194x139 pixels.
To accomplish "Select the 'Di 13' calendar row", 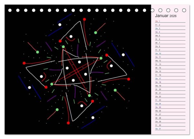I will pyautogui.click(x=170, y=64).
